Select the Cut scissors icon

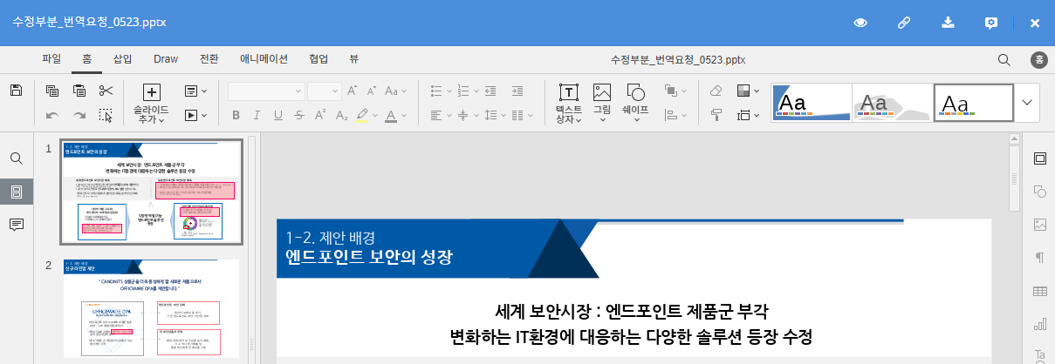(106, 91)
